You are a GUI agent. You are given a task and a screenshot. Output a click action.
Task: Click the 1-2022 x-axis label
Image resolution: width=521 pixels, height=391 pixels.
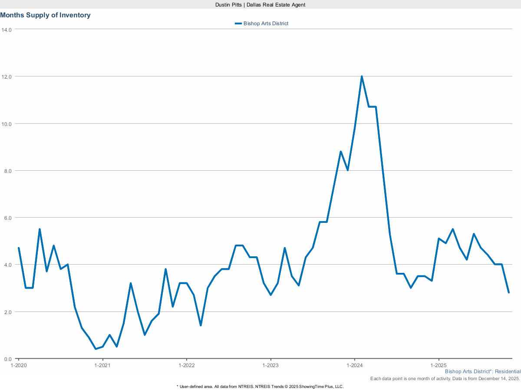point(186,365)
